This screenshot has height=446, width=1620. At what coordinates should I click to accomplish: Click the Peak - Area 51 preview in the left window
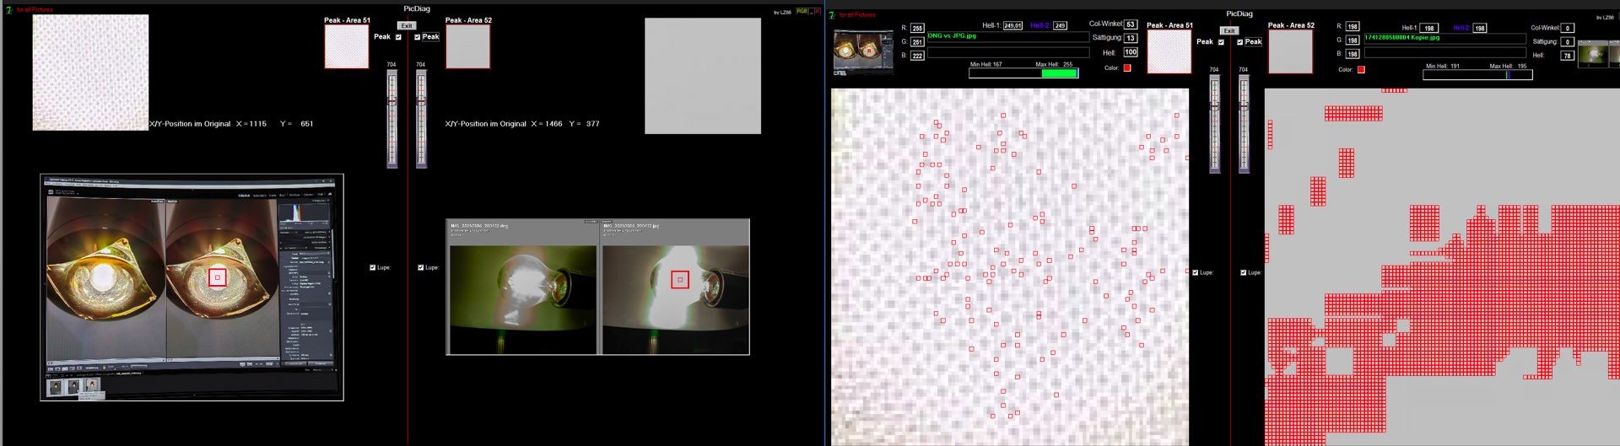[347, 46]
